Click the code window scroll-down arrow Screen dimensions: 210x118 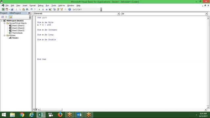pos(208,107)
